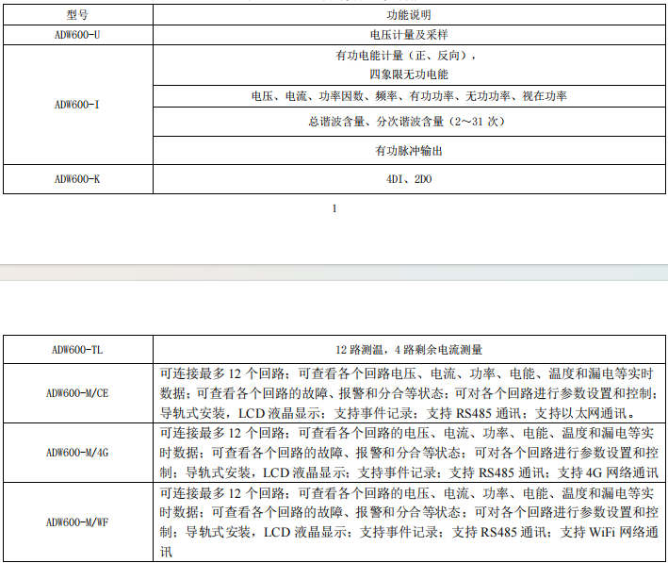Select the ADW600-M/WF model cell

point(78,522)
